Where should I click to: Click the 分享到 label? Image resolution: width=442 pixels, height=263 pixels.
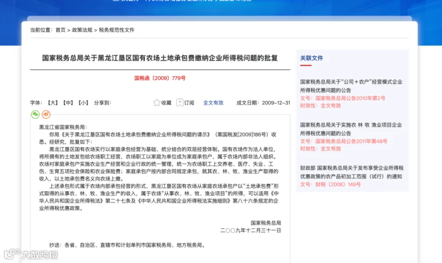103,103
